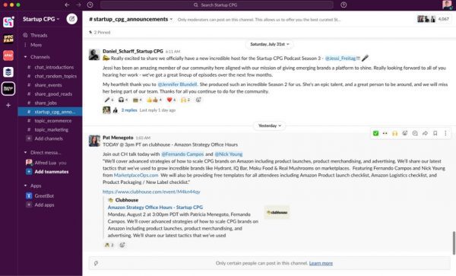Open the history clock icon
Image resolution: width=456 pixels, height=276 pixels.
[90, 5]
